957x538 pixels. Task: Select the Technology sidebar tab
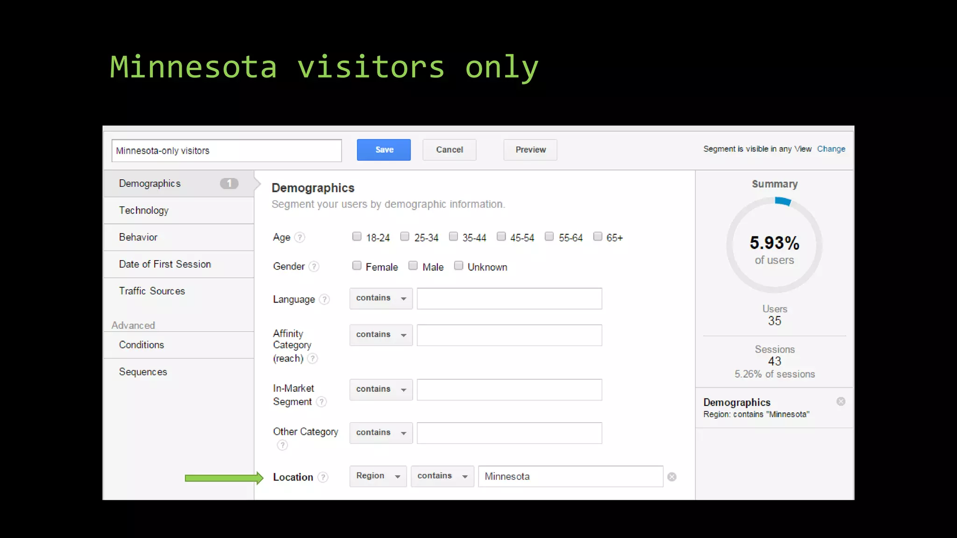tap(179, 211)
